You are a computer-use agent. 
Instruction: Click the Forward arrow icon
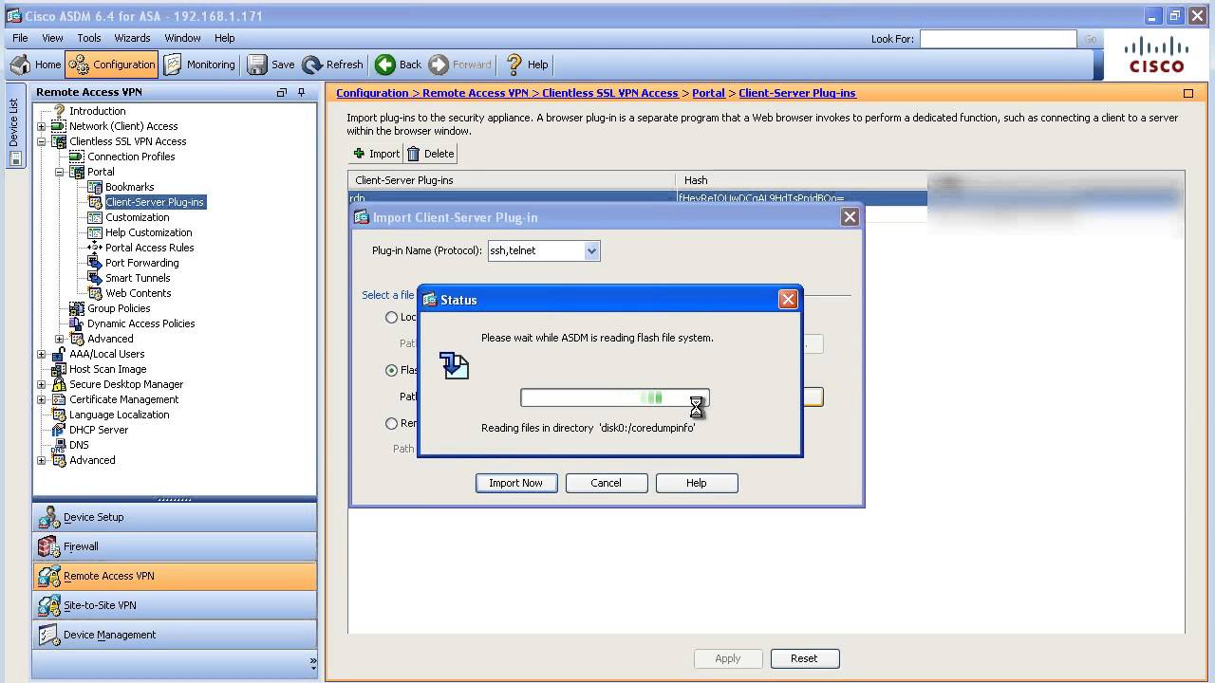[x=439, y=65]
